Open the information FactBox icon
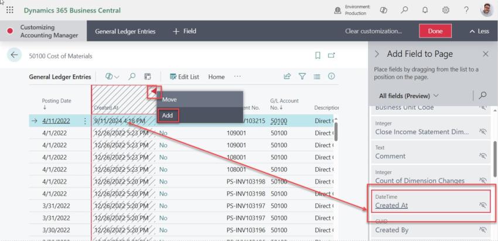Screen dimensions: 498x241 (331, 76)
